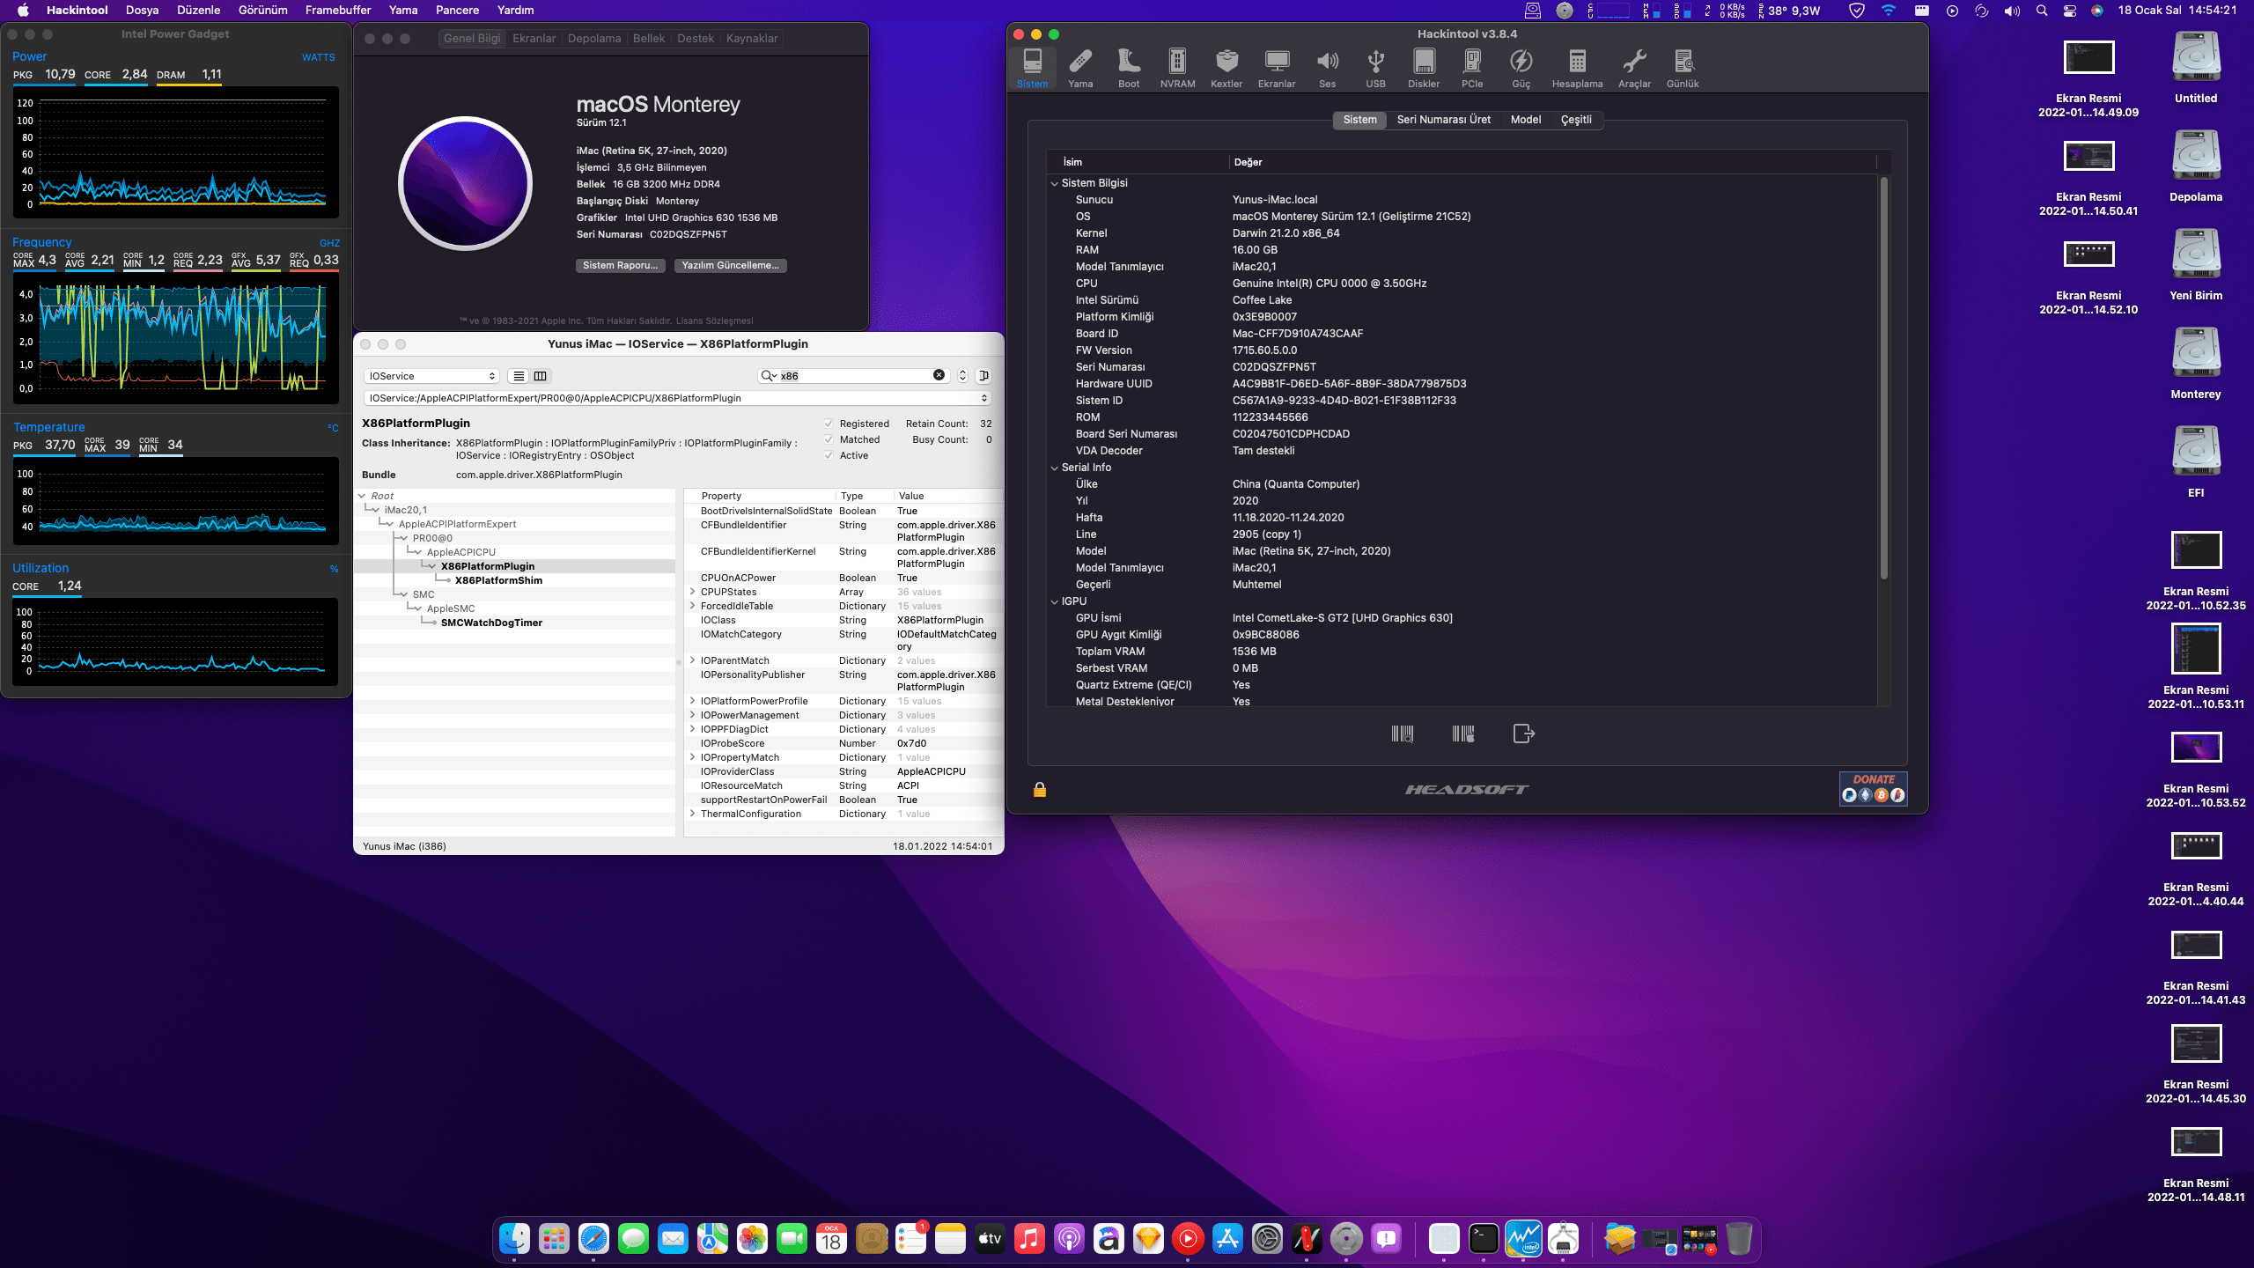Collapse the Sistem Bilgisi section
The height and width of the screenshot is (1268, 2254).
click(1055, 183)
